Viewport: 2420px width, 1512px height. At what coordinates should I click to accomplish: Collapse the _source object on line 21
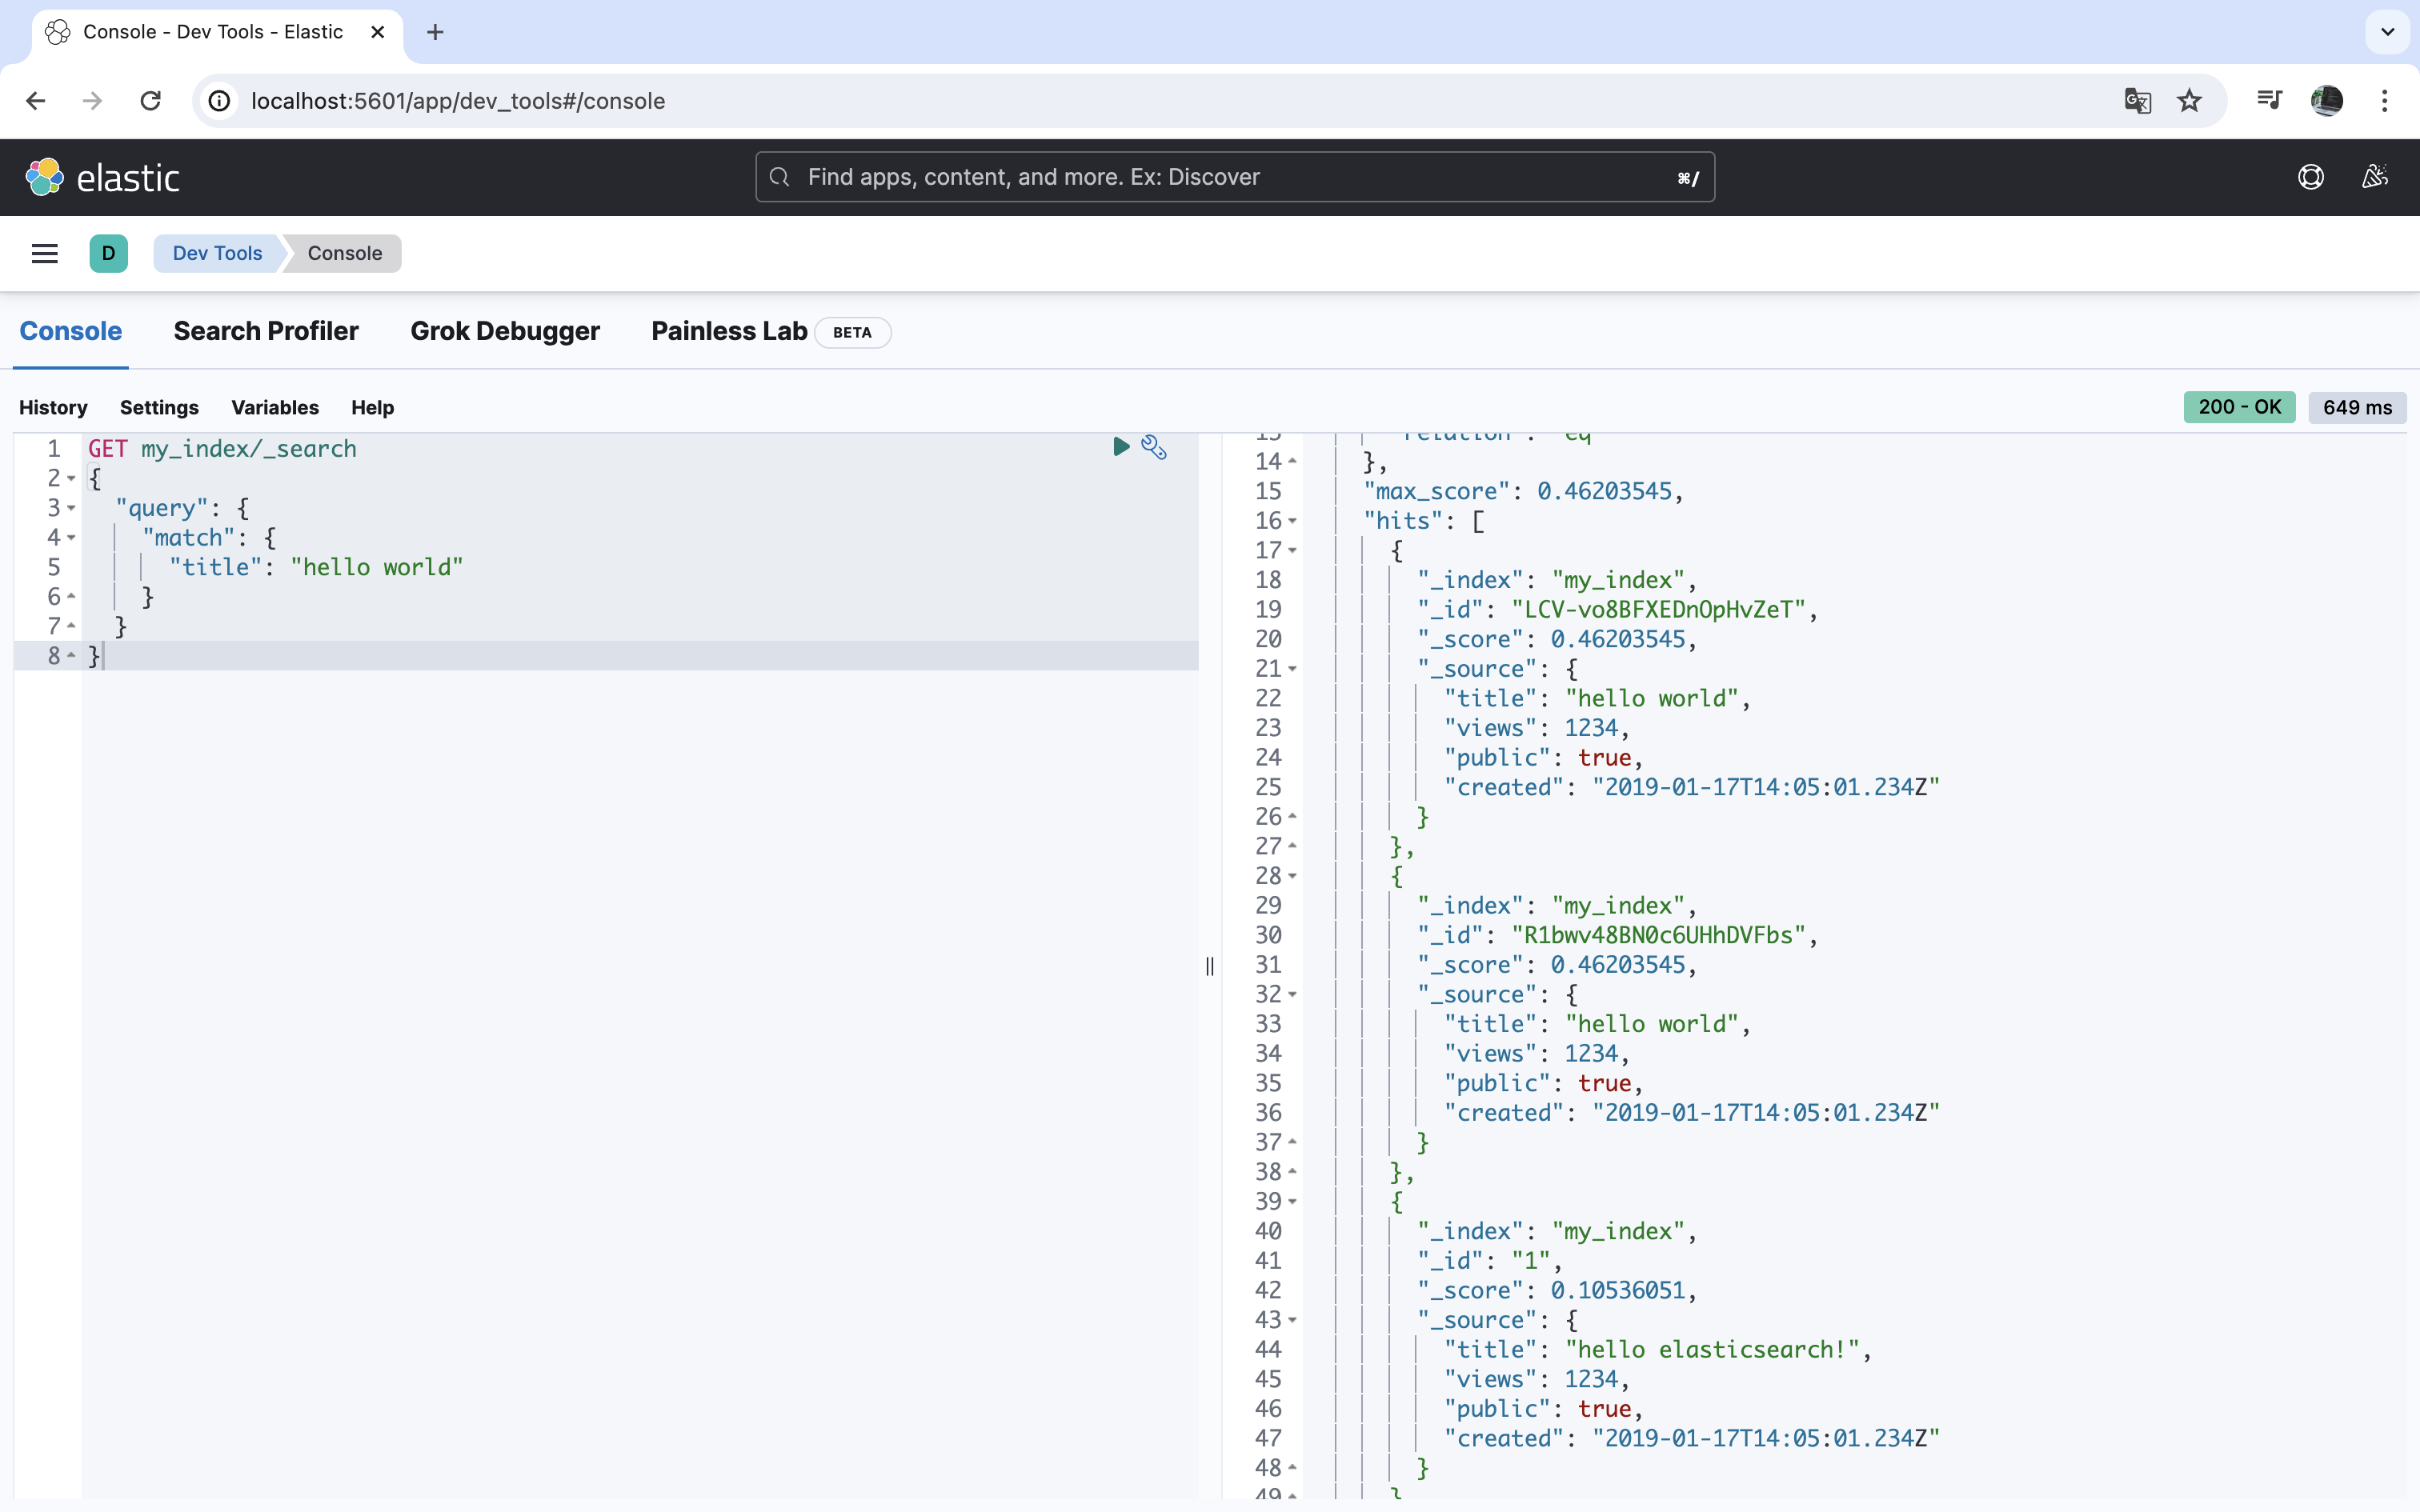point(1292,669)
